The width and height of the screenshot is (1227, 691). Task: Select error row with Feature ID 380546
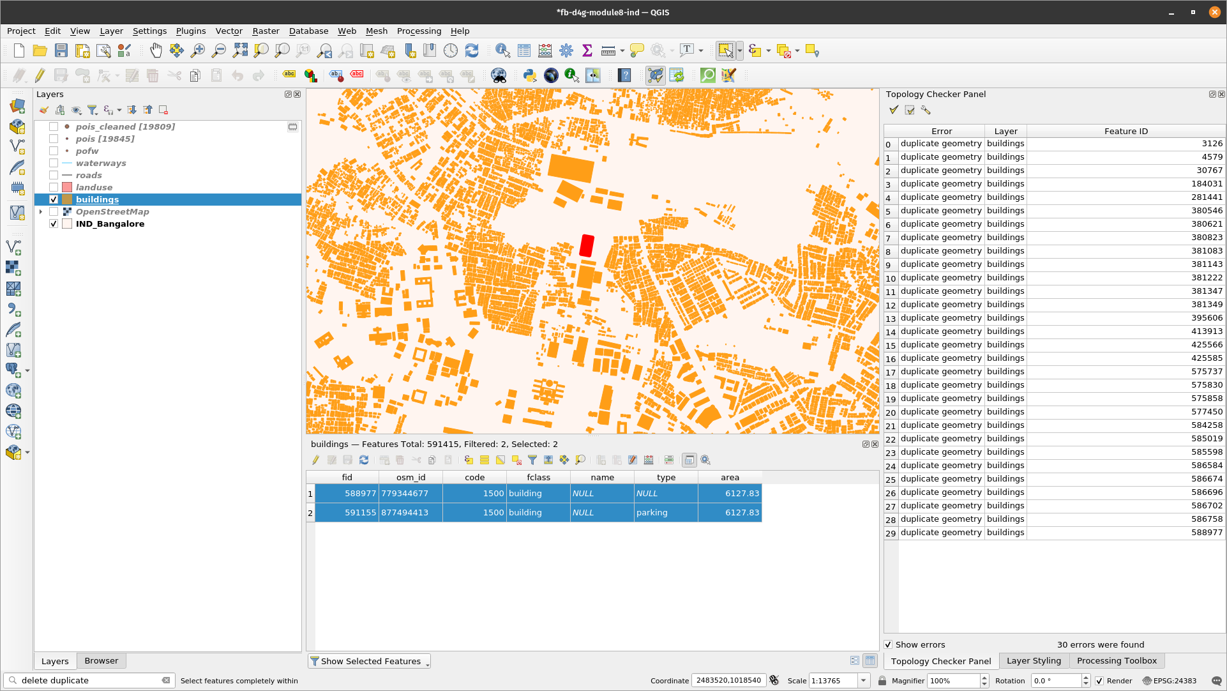pos(1055,211)
